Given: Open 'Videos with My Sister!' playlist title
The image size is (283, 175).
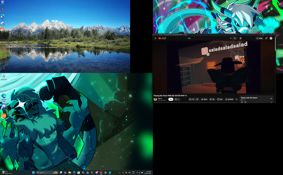Looking at the screenshot, I should tap(249, 98).
